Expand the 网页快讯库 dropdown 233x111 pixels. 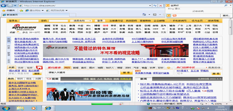[x=57, y=10]
